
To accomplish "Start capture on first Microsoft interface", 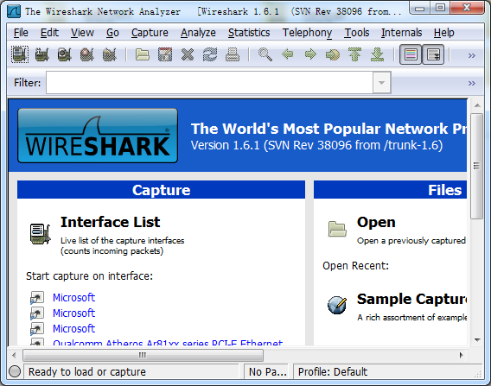I will tap(73, 297).
